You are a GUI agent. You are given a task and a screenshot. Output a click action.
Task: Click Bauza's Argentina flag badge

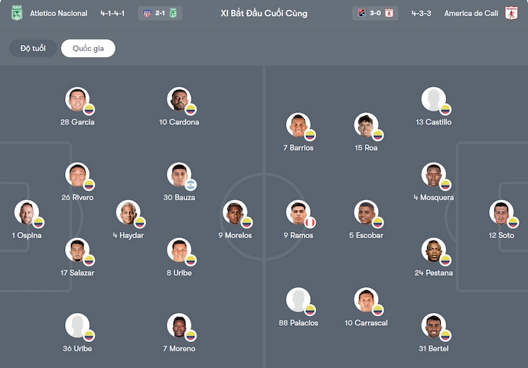[x=191, y=184]
